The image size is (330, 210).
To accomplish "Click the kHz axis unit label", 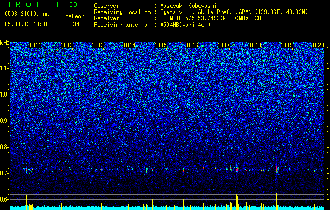I will [x=5, y=43].
